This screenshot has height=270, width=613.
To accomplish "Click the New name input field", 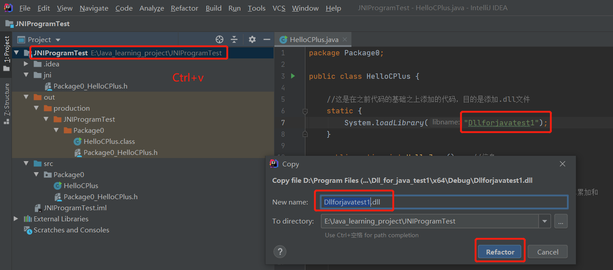I will 444,202.
